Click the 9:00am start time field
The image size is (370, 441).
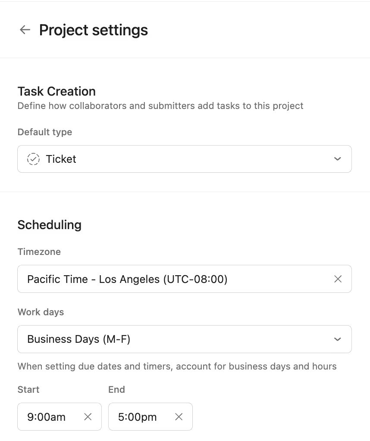pos(60,416)
